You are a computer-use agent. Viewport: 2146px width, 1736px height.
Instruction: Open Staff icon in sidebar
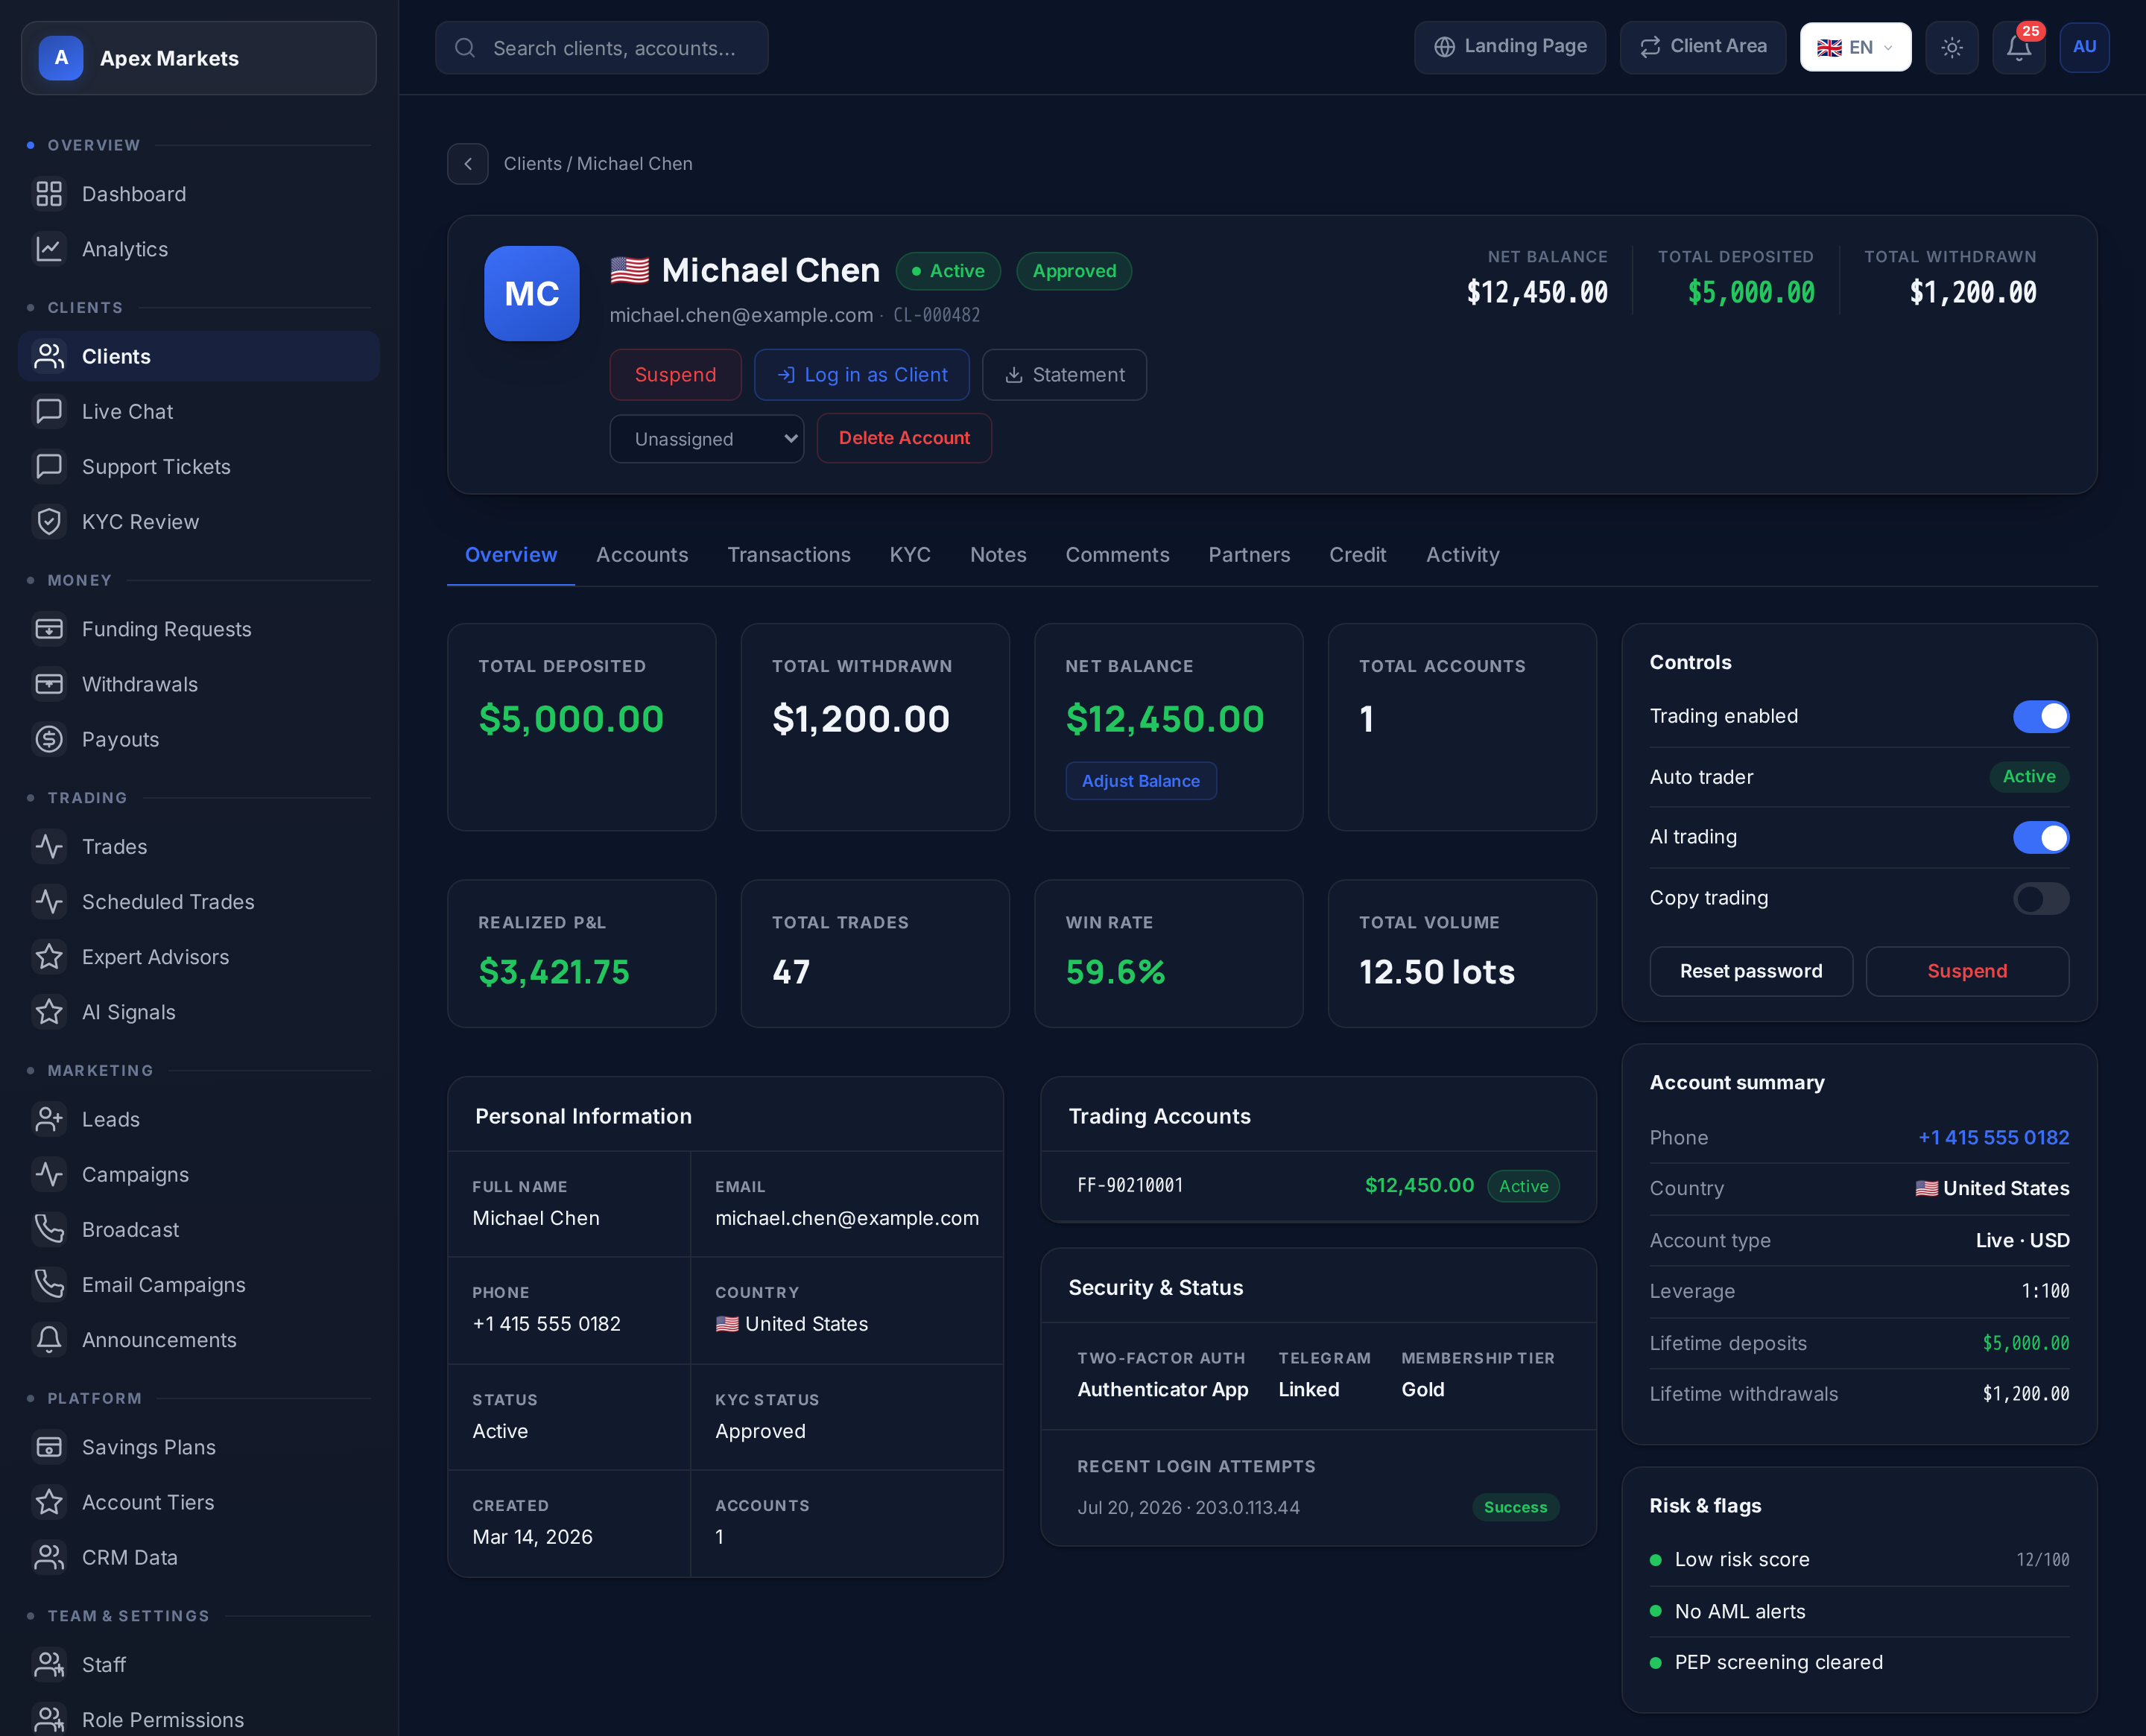49,1664
